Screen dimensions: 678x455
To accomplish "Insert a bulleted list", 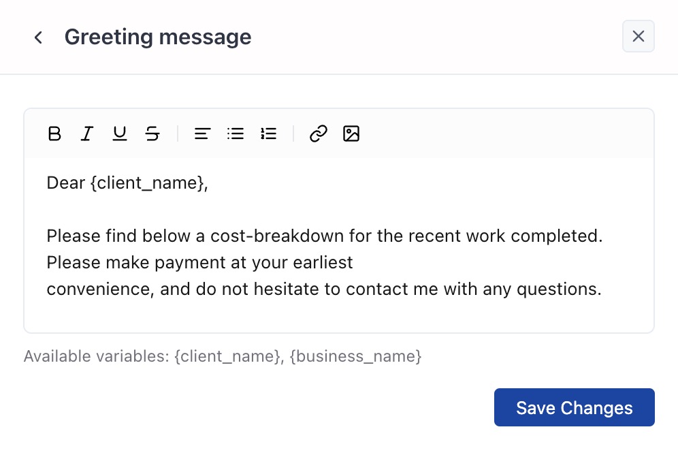I will 236,134.
